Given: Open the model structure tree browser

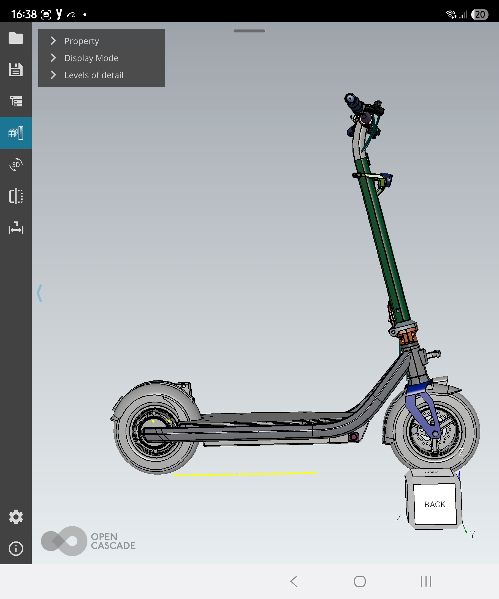Looking at the screenshot, I should tap(16, 101).
